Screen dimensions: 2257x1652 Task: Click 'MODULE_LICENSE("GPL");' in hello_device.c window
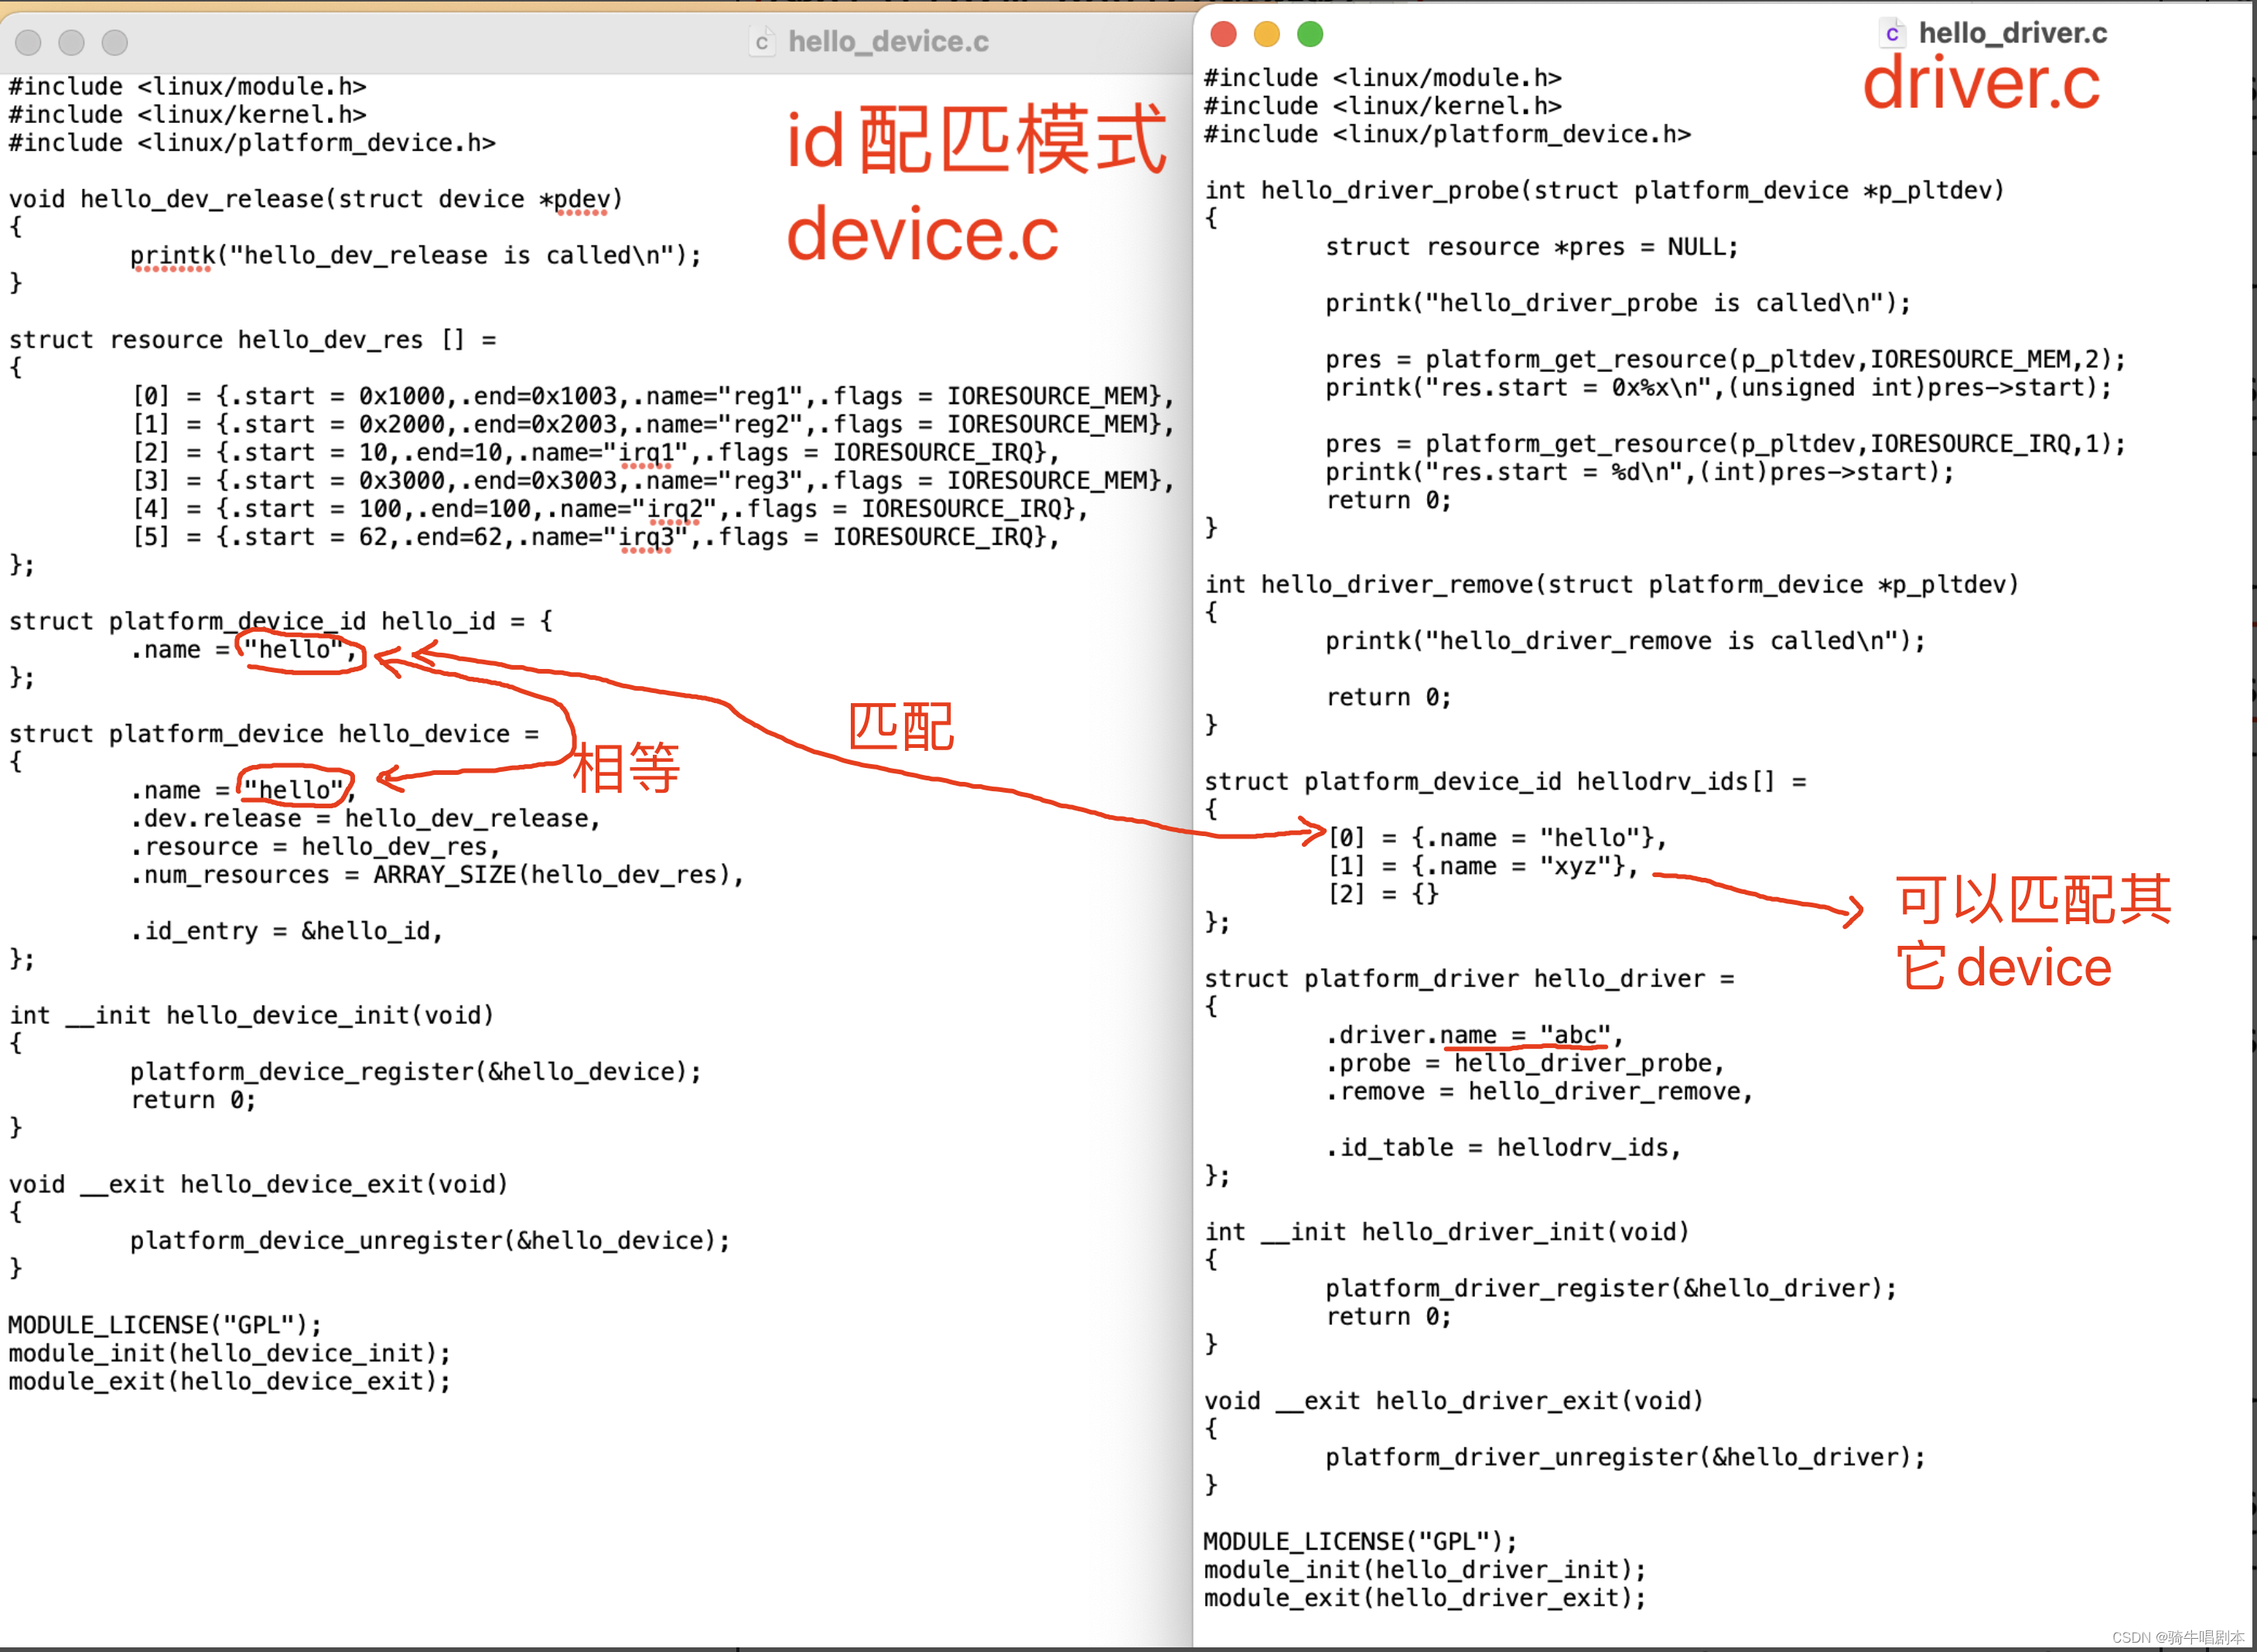(165, 1325)
